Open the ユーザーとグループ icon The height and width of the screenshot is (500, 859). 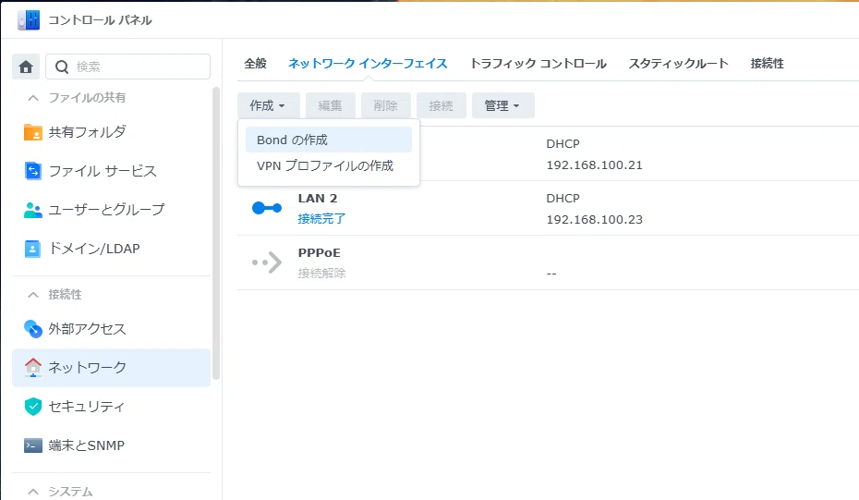[x=33, y=210]
